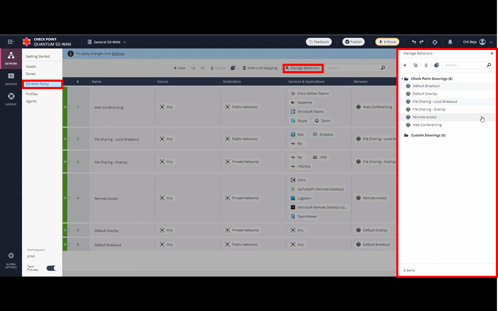Select SD-WAN Policy menu item

click(42, 84)
